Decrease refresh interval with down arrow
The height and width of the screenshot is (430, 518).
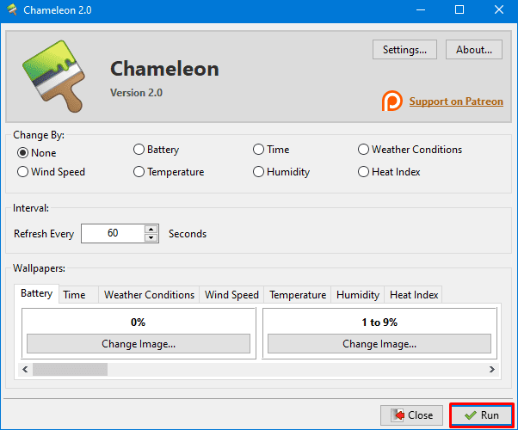pyautogui.click(x=151, y=237)
